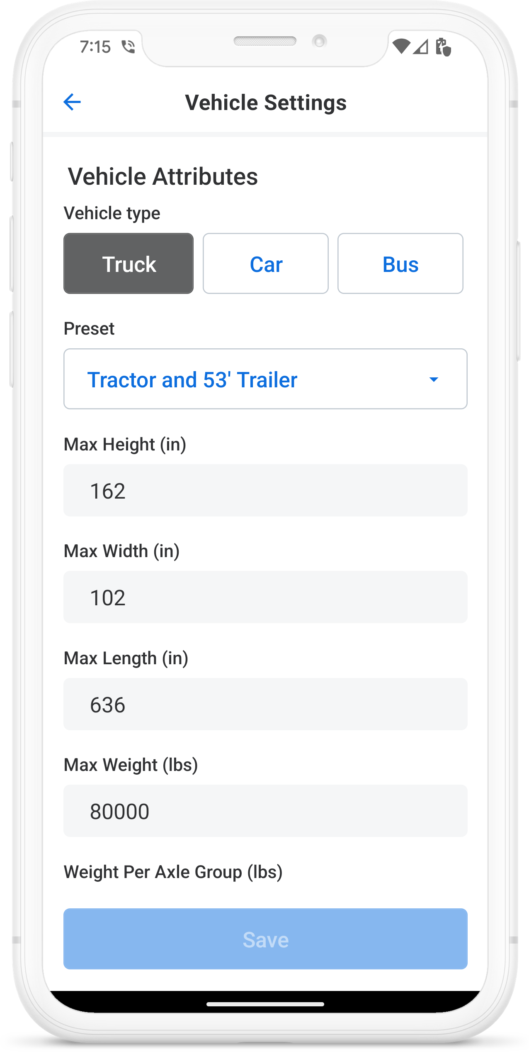The width and height of the screenshot is (529, 1052).
Task: Click the phone call status bar icon
Action: pyautogui.click(x=129, y=47)
